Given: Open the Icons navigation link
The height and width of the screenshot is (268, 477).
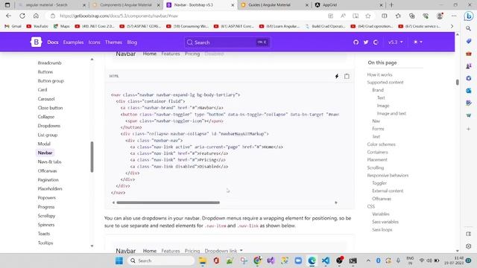Looking at the screenshot, I should click(x=95, y=42).
